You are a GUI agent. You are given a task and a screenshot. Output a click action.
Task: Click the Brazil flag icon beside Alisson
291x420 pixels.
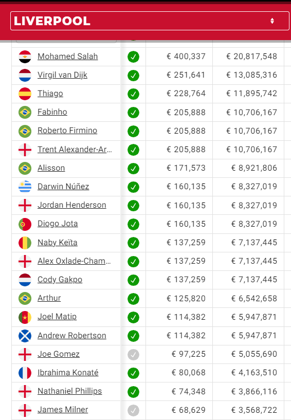25,168
